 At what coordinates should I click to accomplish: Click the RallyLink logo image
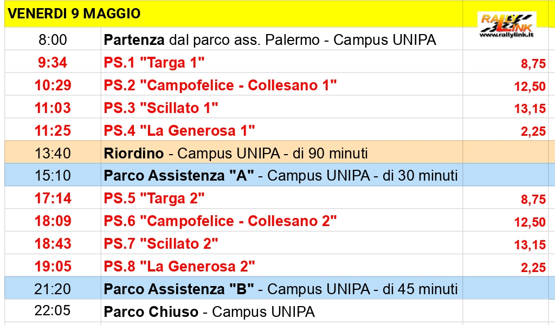[x=507, y=25]
